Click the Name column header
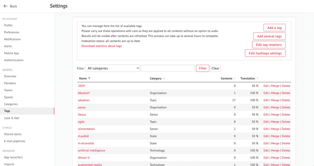 coord(83,78)
